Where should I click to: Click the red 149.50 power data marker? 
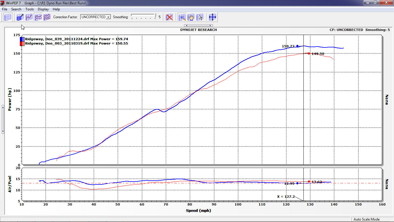pos(309,53)
